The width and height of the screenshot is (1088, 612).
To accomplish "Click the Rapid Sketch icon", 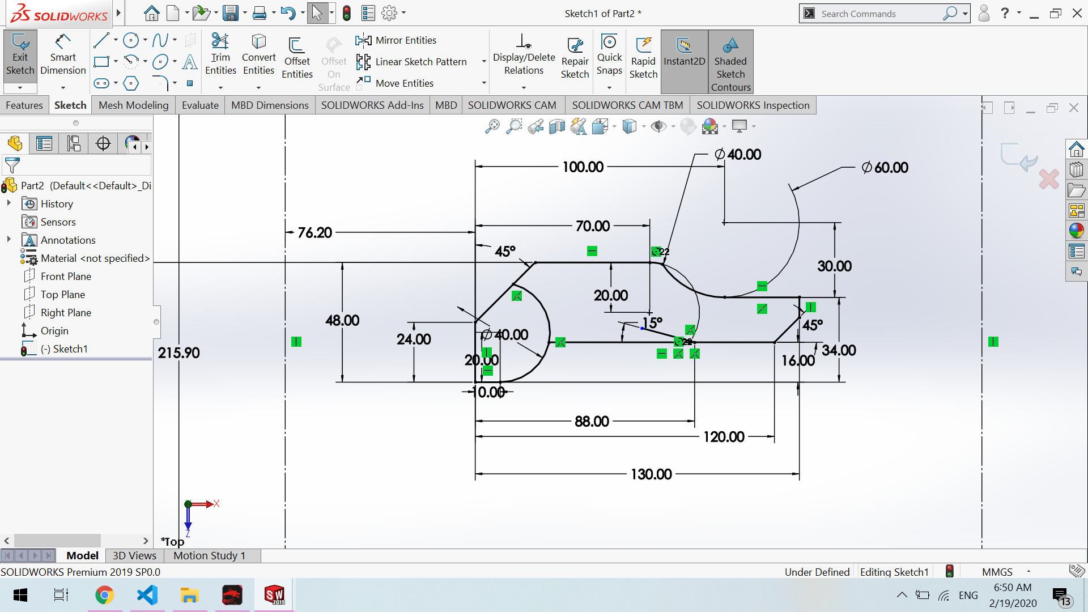I will click(643, 59).
